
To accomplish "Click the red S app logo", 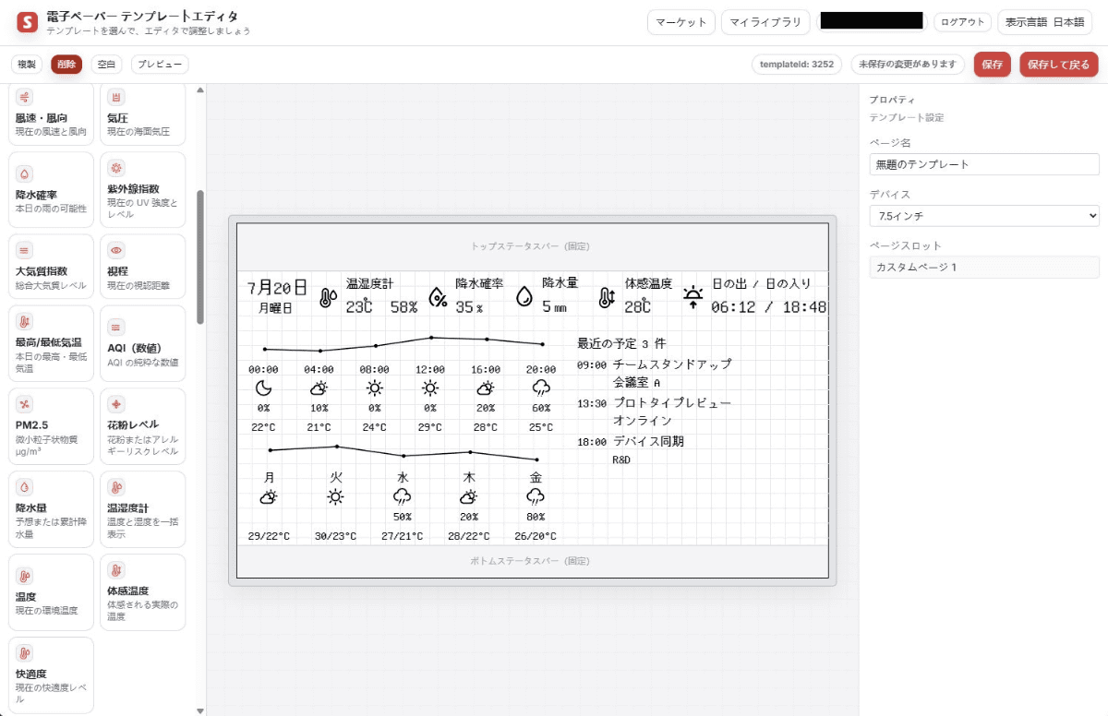I will (28, 22).
